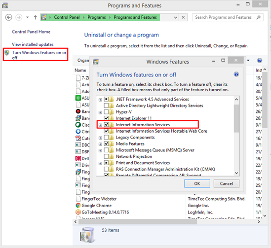
Task: Click the Name column header
Action: [x=80, y=70]
